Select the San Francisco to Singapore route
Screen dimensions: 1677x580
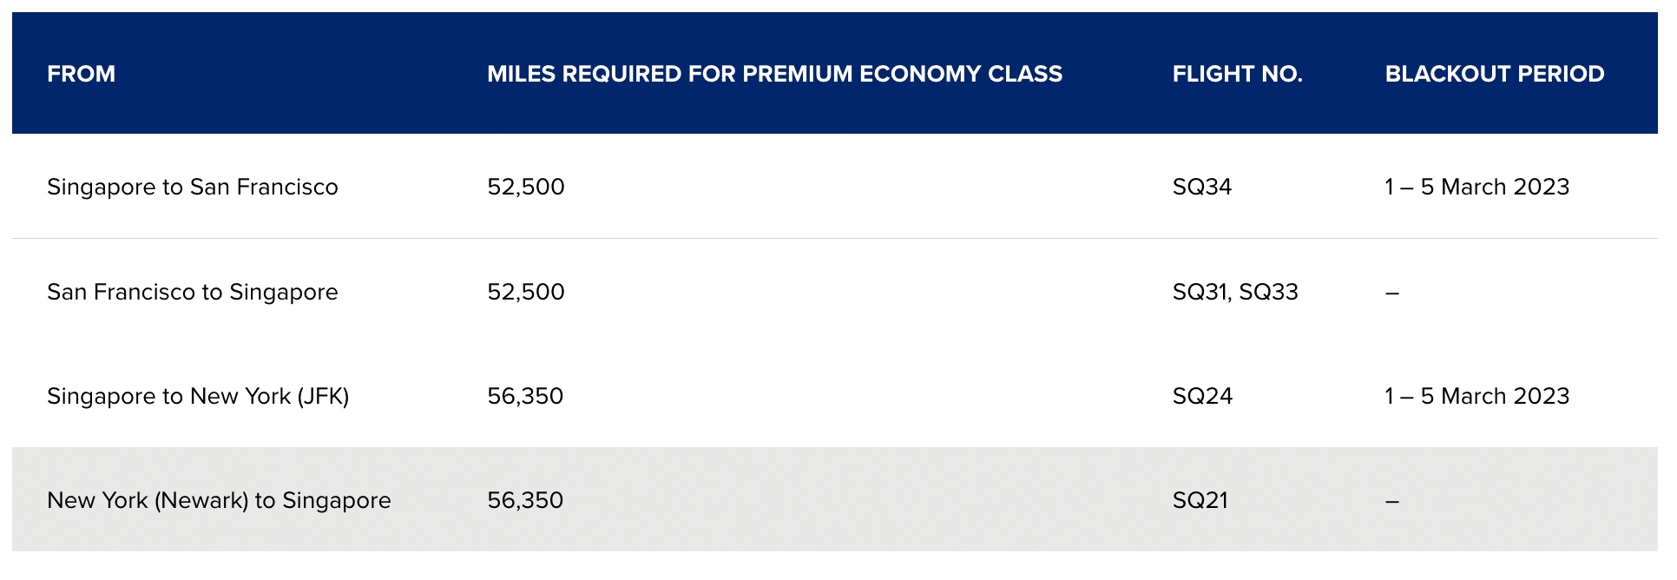click(x=192, y=292)
